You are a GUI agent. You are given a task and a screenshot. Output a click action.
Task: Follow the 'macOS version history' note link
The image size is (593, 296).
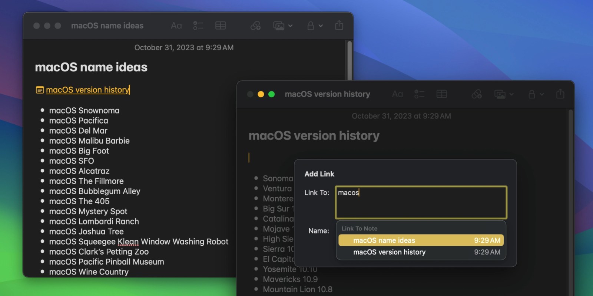coord(87,90)
